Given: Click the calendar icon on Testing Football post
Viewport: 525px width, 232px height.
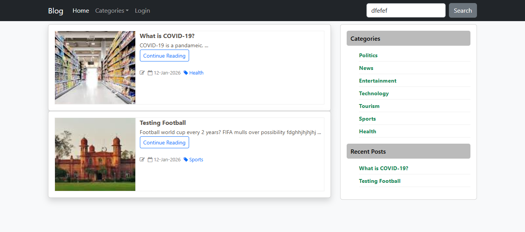Looking at the screenshot, I should pos(150,160).
